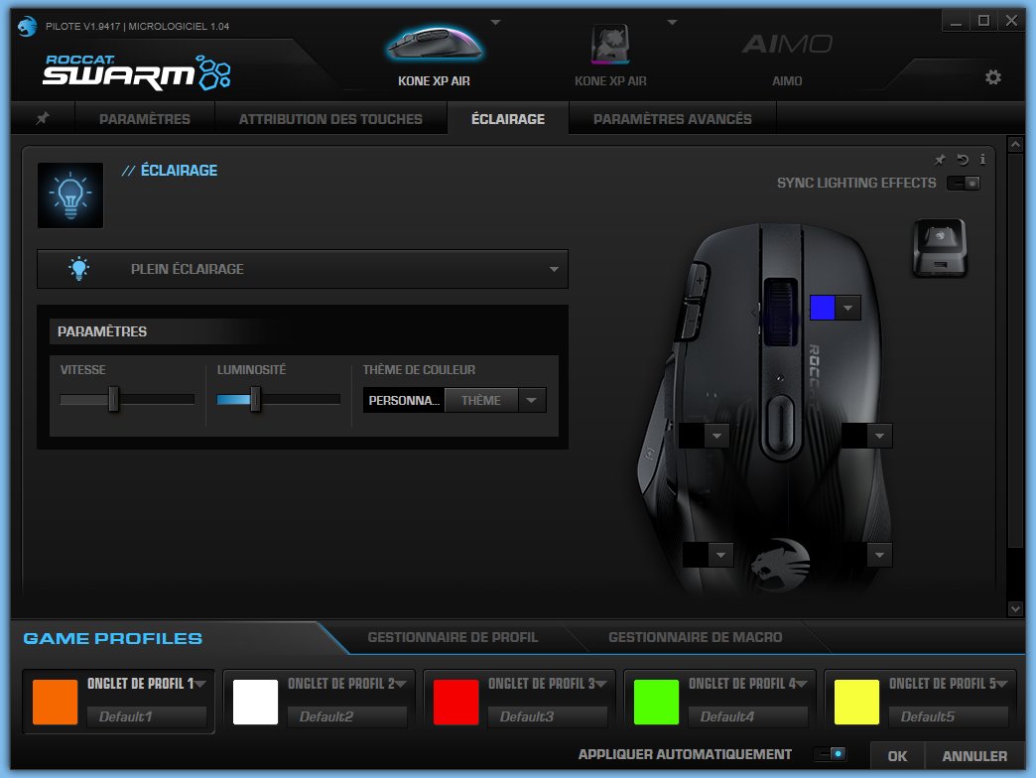Viewport: 1036px width, 778px height.
Task: Expand the blue zone color dropdown on the mouse
Action: click(848, 308)
